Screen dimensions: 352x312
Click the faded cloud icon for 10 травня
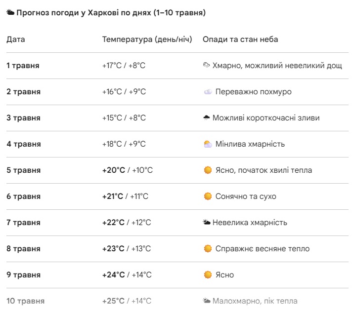click(x=207, y=301)
